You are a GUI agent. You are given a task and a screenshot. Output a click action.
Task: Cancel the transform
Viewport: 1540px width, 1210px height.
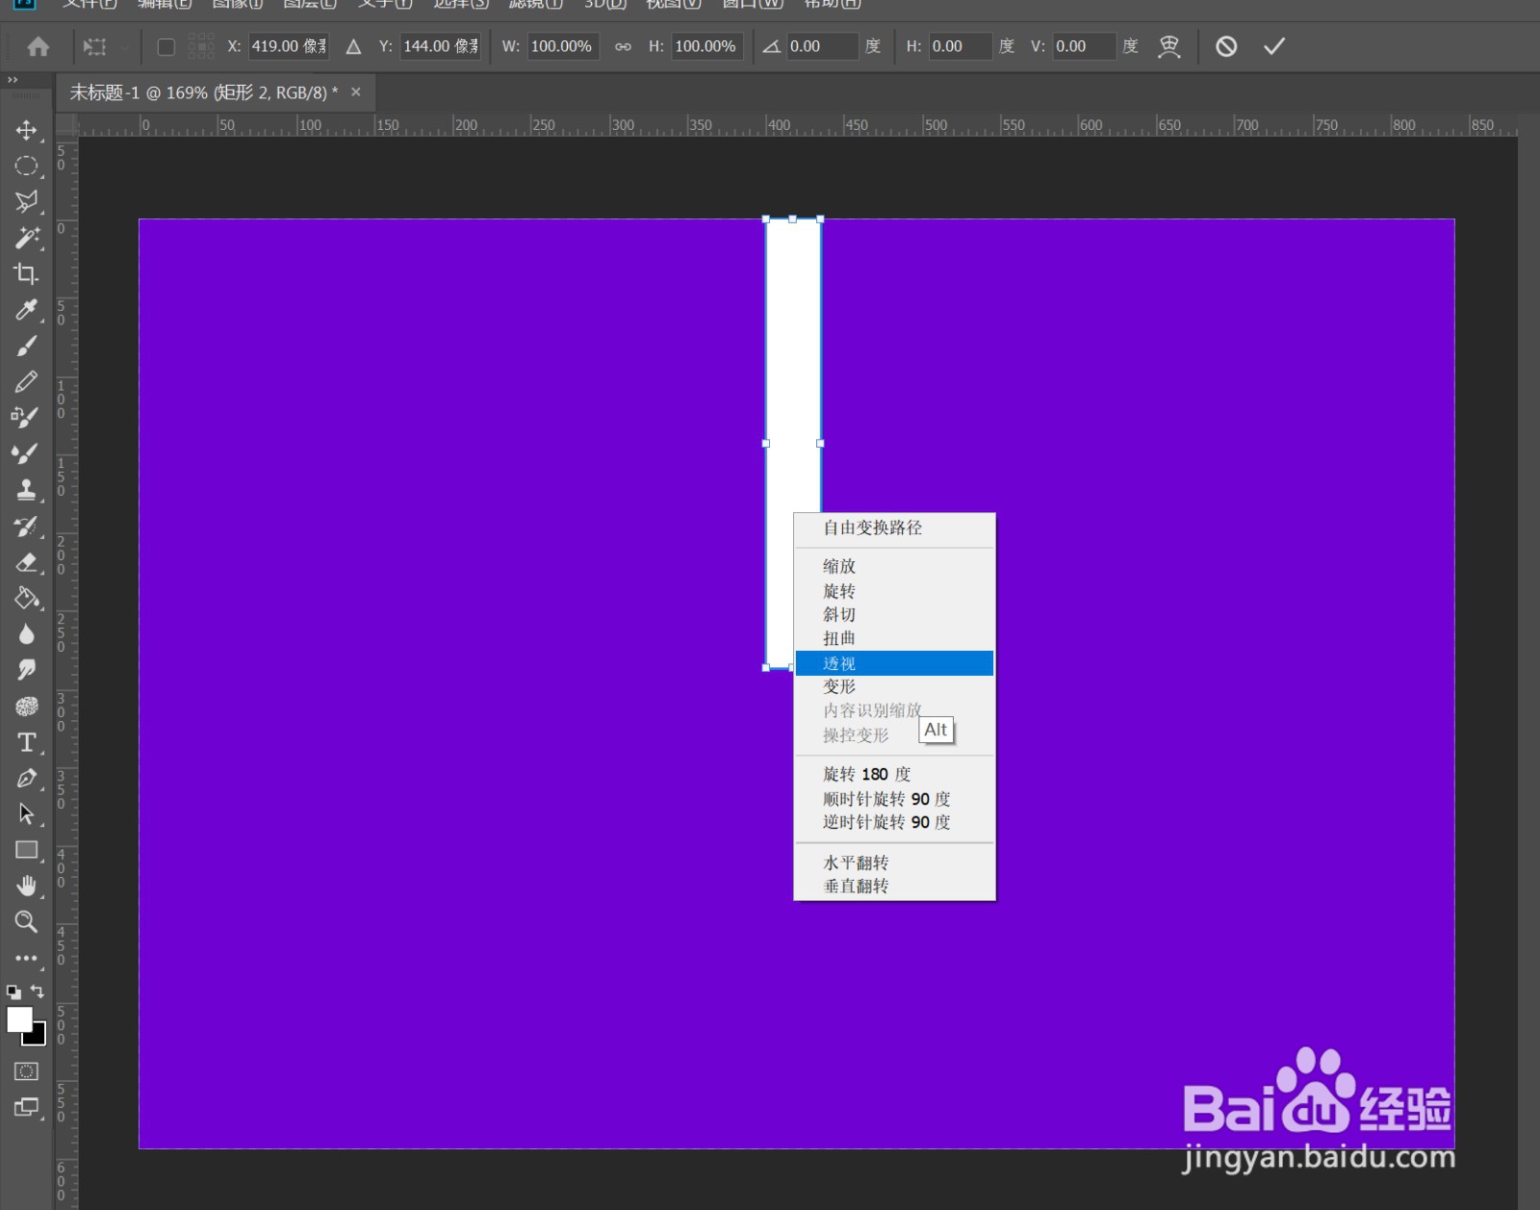click(1226, 46)
